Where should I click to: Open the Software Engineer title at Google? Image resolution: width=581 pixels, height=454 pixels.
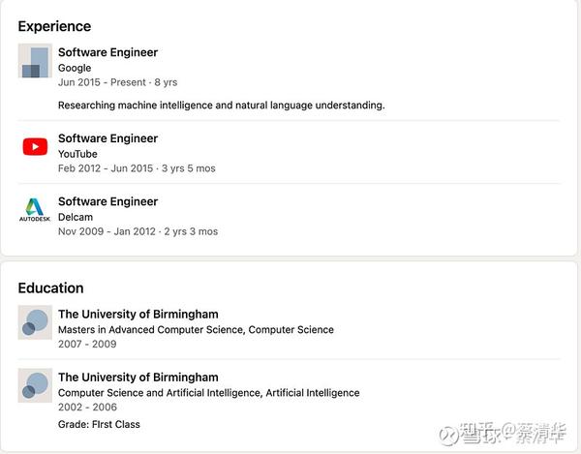[107, 52]
